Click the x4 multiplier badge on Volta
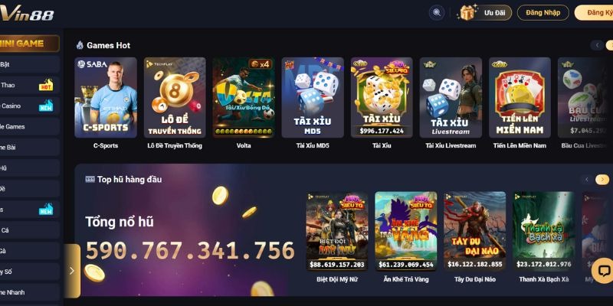Viewport: 613px width, 306px height. [x=261, y=64]
